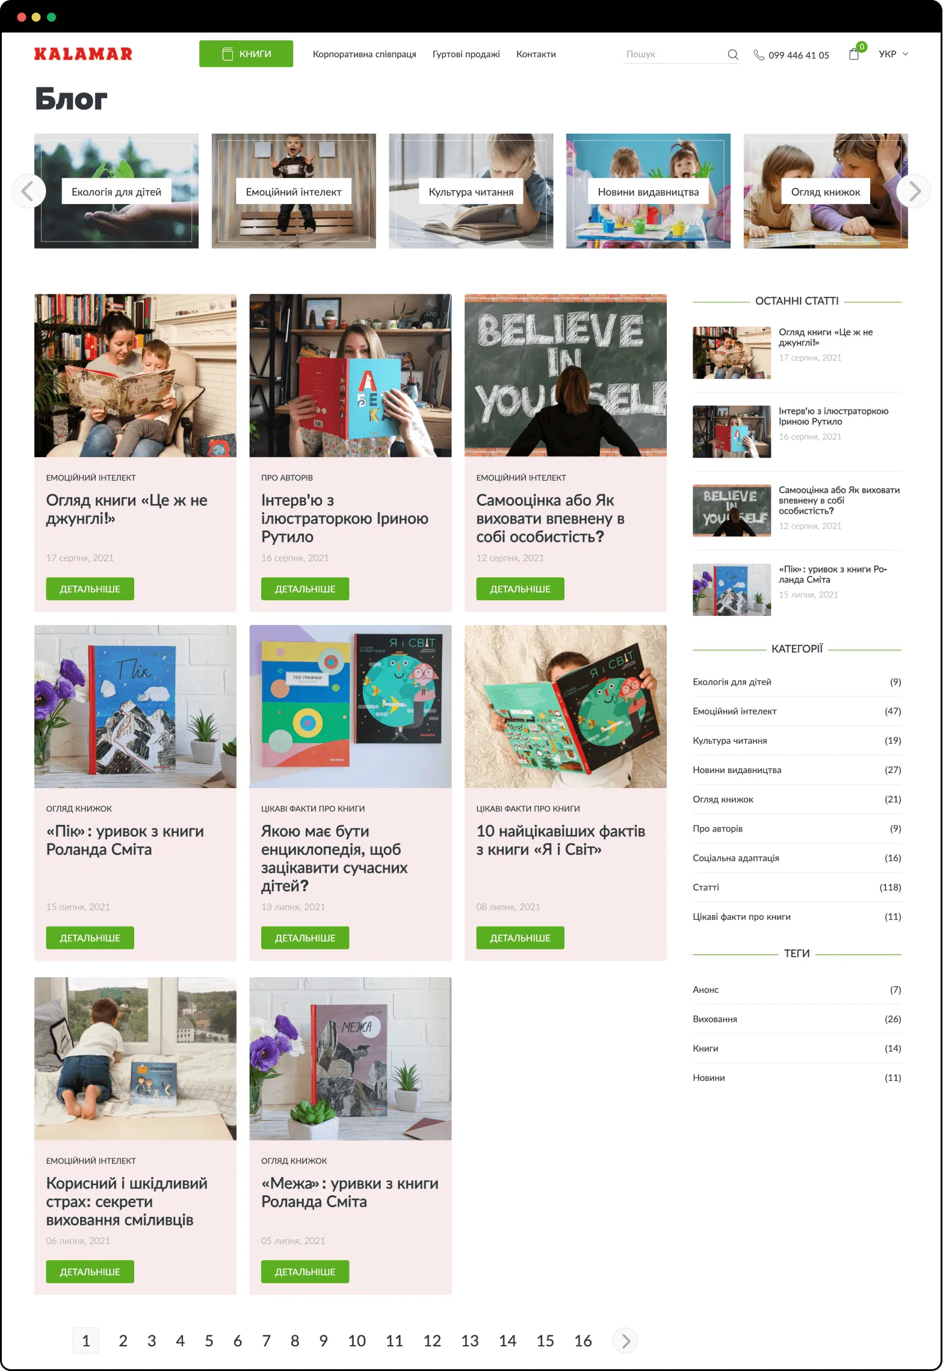943x1371 pixels.
Task: Click the KALAMAR logo
Action: click(83, 54)
